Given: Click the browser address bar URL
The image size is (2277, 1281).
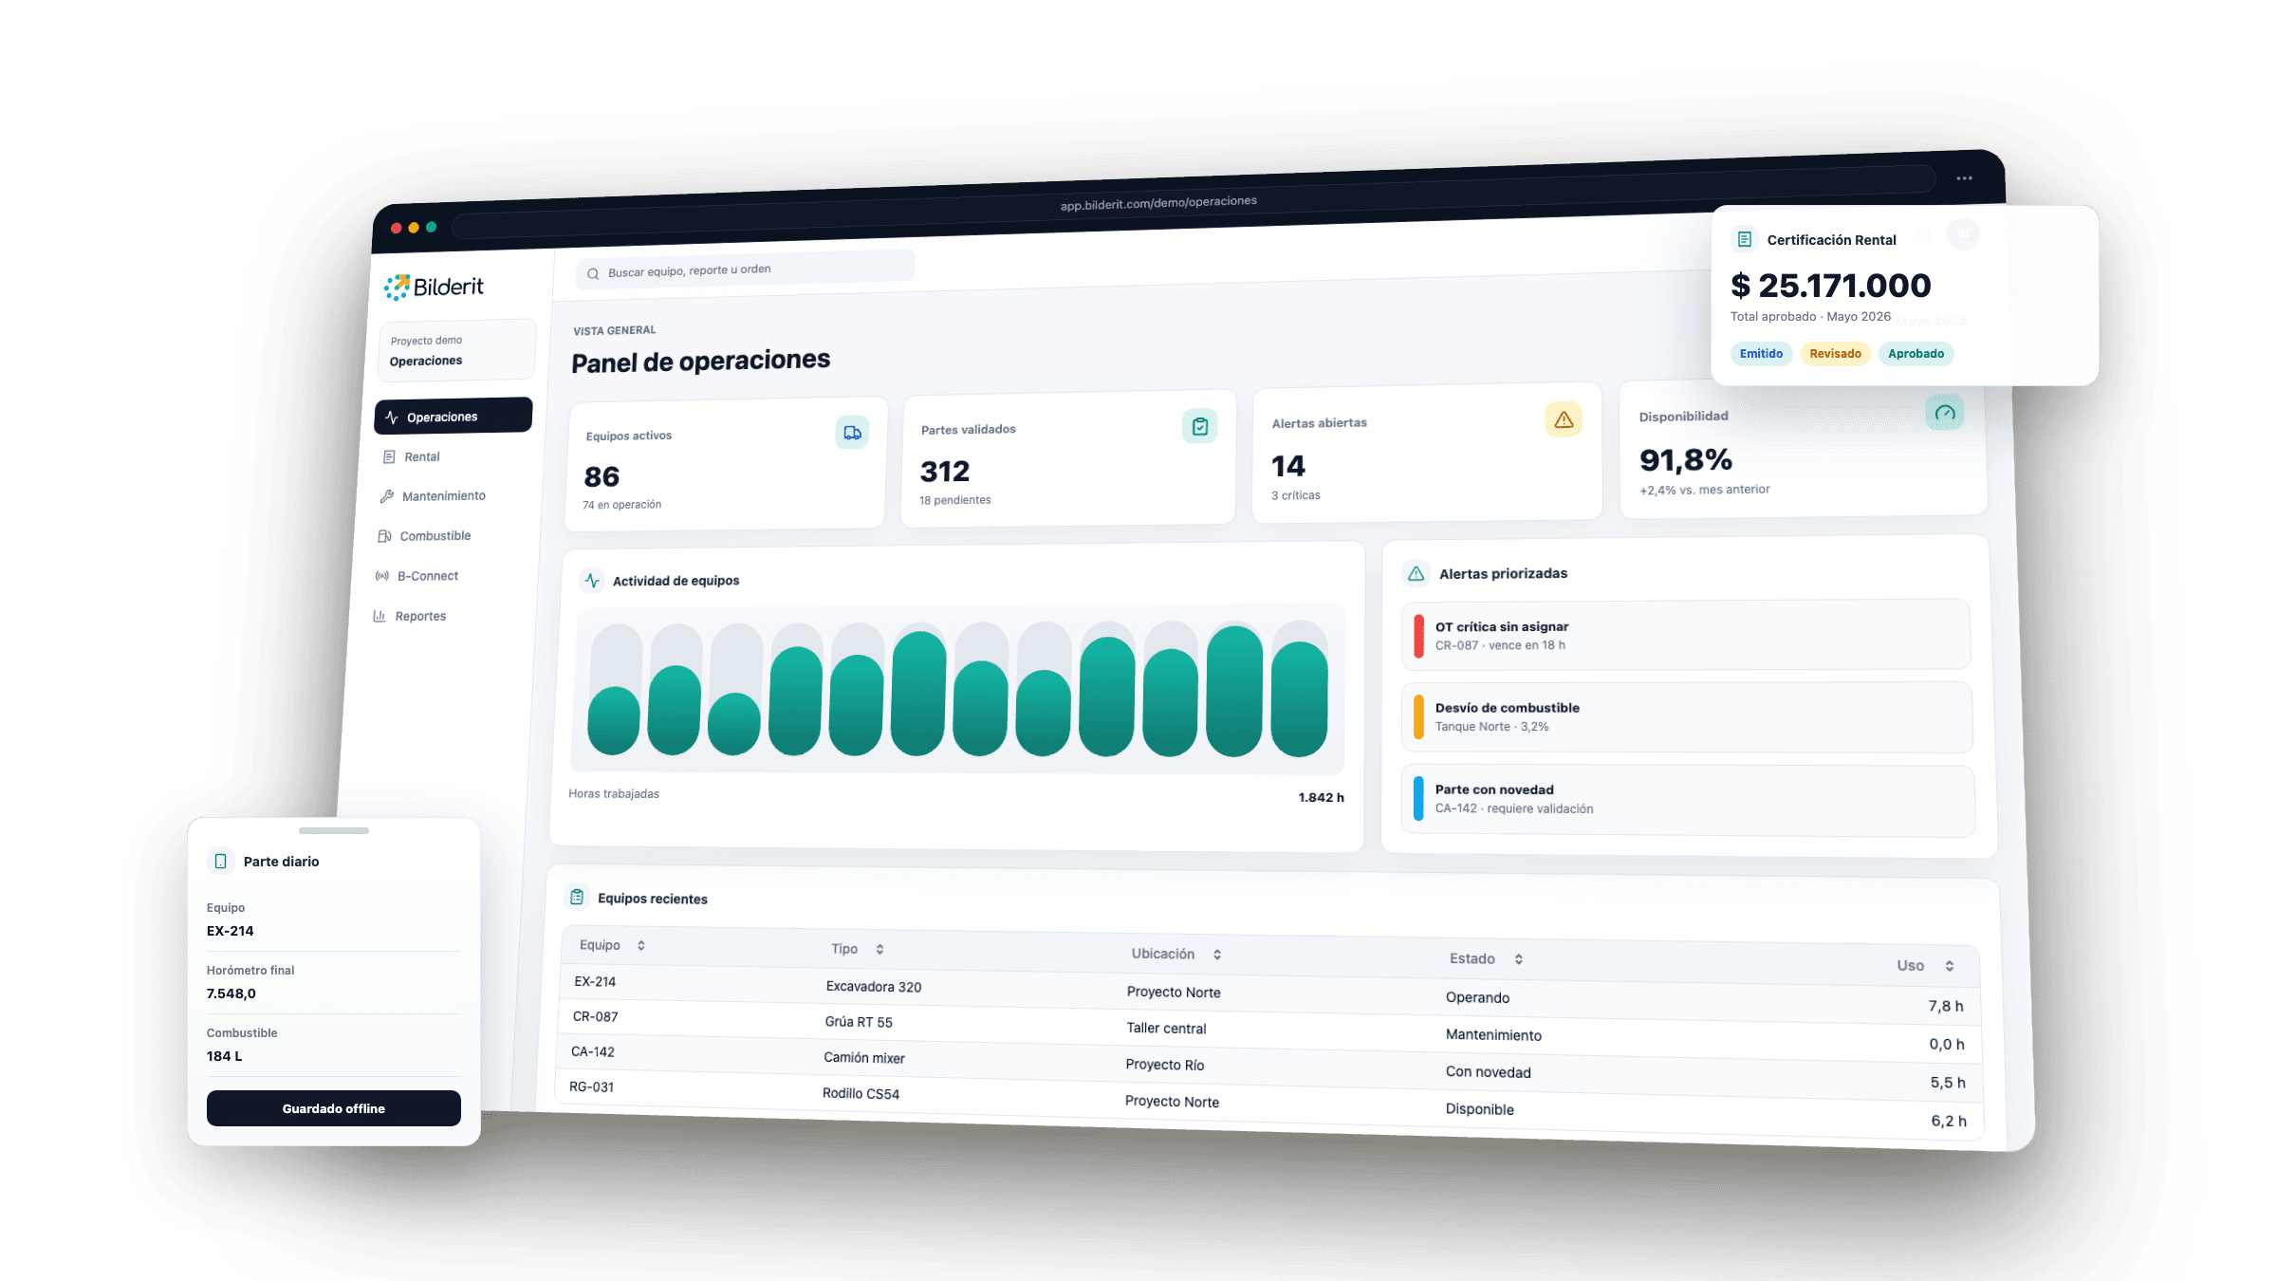Looking at the screenshot, I should coord(1158,203).
